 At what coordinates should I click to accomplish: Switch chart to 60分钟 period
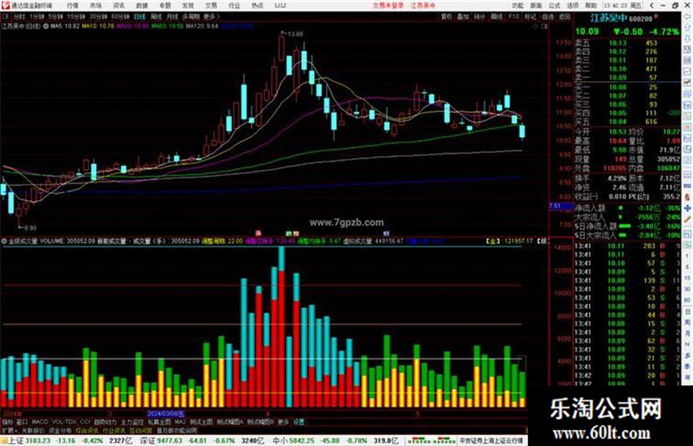click(120, 16)
